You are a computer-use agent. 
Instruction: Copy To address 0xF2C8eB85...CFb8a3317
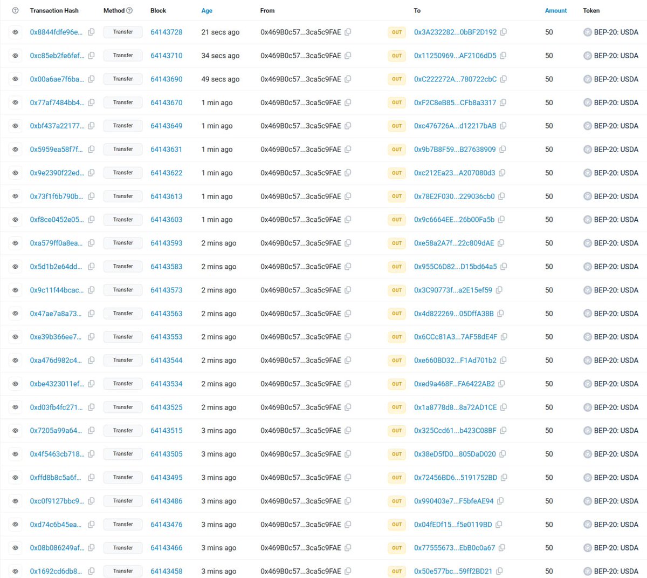tap(503, 103)
